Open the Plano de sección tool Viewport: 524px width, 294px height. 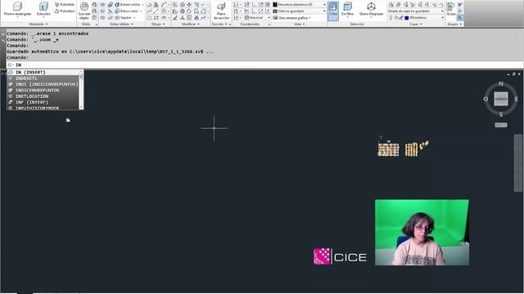[221, 11]
